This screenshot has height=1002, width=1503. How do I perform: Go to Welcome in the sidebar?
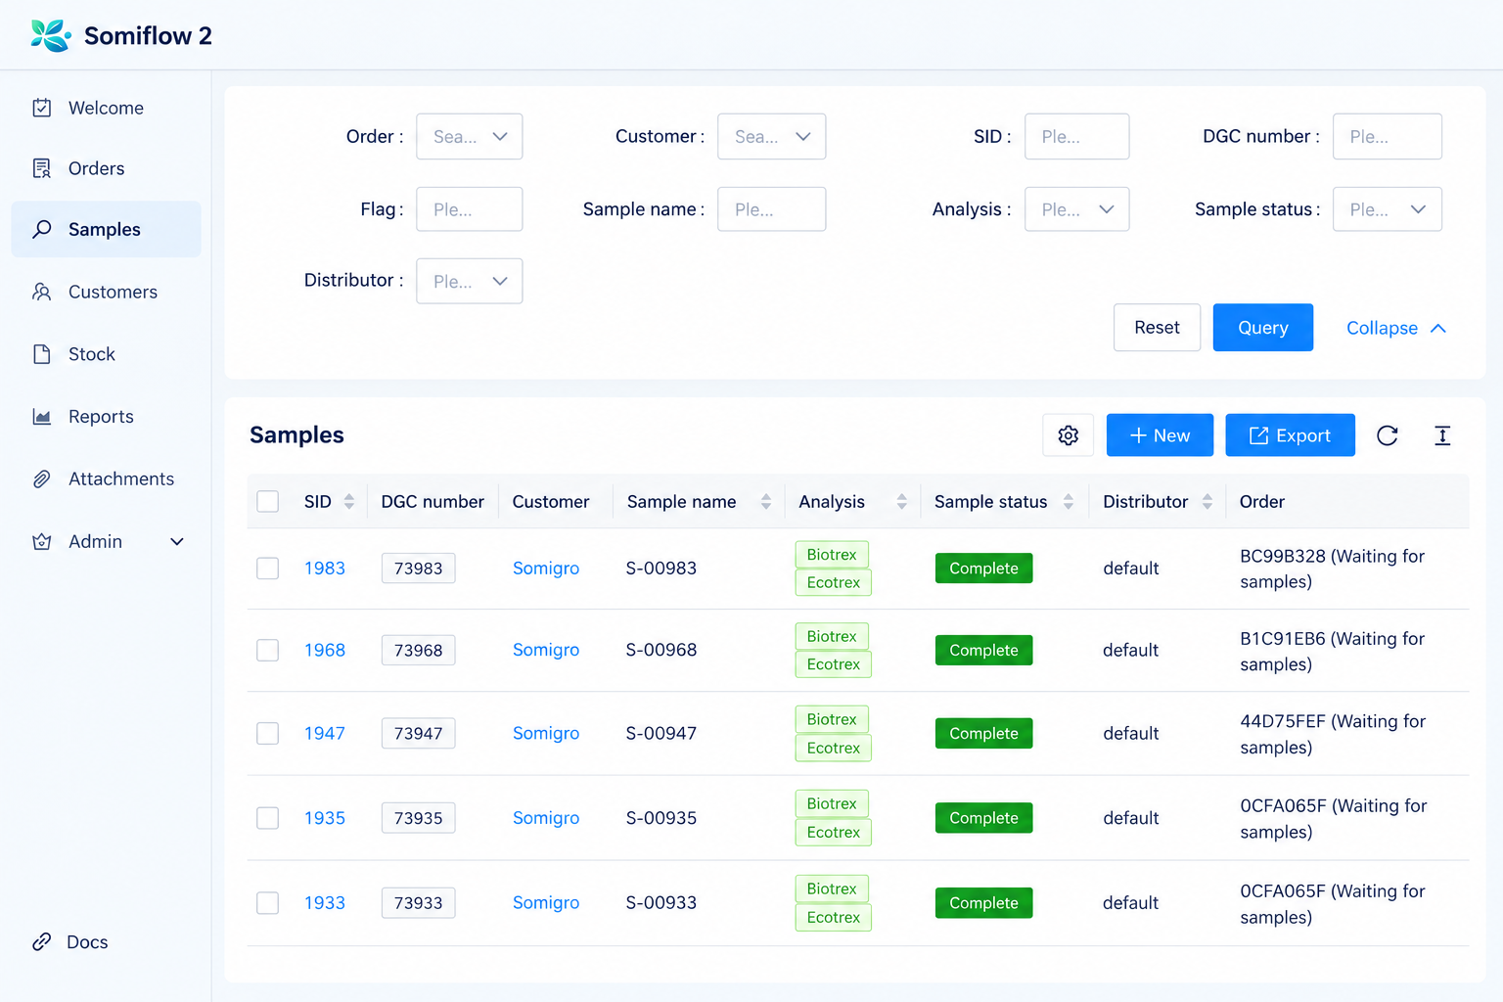pyautogui.click(x=106, y=108)
